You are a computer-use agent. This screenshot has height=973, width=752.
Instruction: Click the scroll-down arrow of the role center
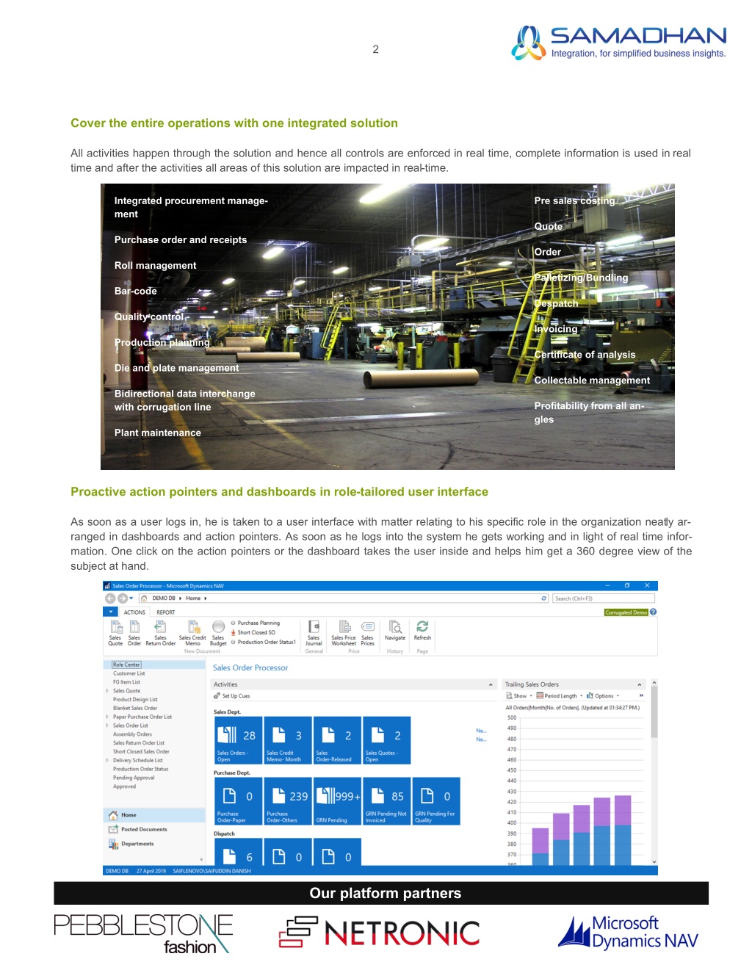(654, 862)
